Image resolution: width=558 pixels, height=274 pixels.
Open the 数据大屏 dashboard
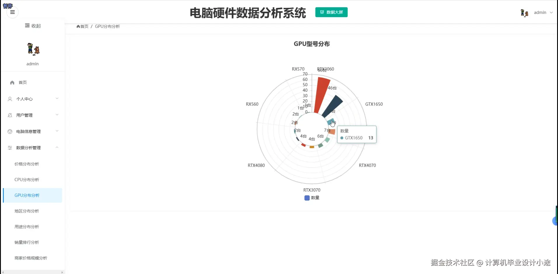tap(331, 12)
